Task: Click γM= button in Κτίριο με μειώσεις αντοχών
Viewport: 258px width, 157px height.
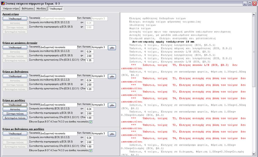Action: tap(112, 48)
